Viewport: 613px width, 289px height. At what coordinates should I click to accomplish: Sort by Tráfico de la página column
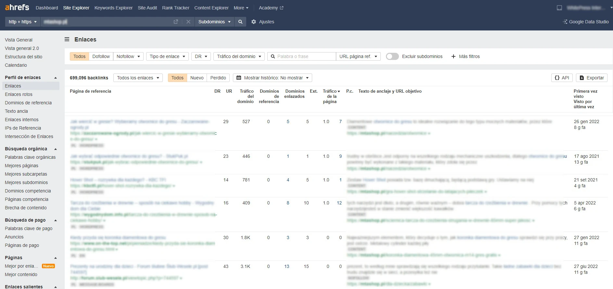tap(331, 96)
